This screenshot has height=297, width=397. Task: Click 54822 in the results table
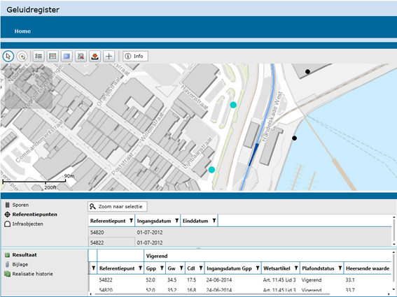106,280
